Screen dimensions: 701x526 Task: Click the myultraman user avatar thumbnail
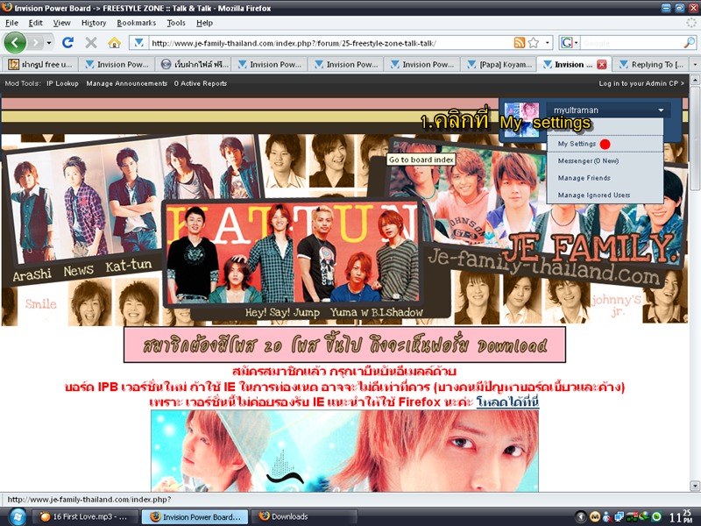pos(521,119)
